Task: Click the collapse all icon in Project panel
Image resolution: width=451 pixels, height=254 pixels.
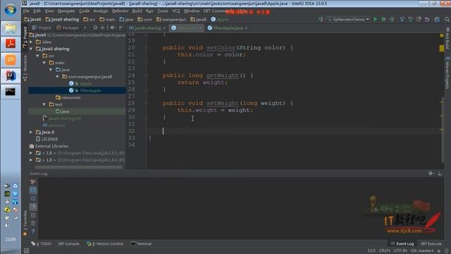Action: pos(102,28)
